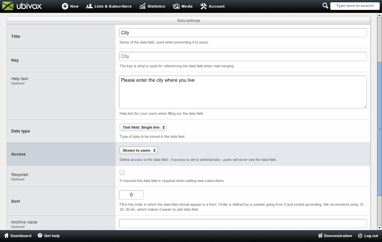This screenshot has height=242, width=382.
Task: Open the Account menu
Action: click(x=212, y=6)
